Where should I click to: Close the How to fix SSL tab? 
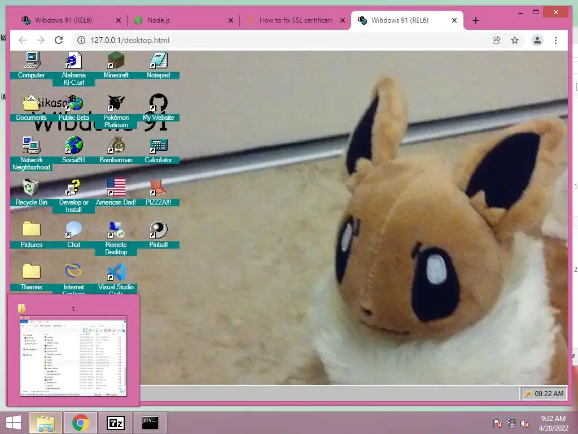click(x=343, y=20)
